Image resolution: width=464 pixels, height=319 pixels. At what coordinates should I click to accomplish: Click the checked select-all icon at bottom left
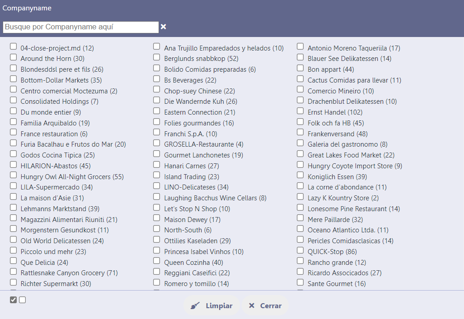13,300
